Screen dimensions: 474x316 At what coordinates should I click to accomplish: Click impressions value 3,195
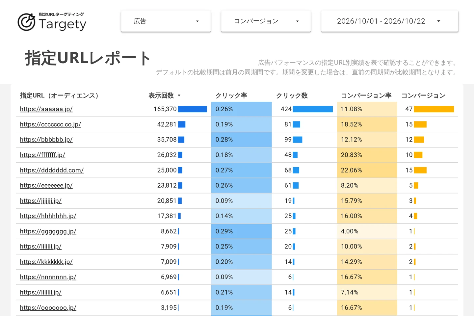tap(169, 308)
